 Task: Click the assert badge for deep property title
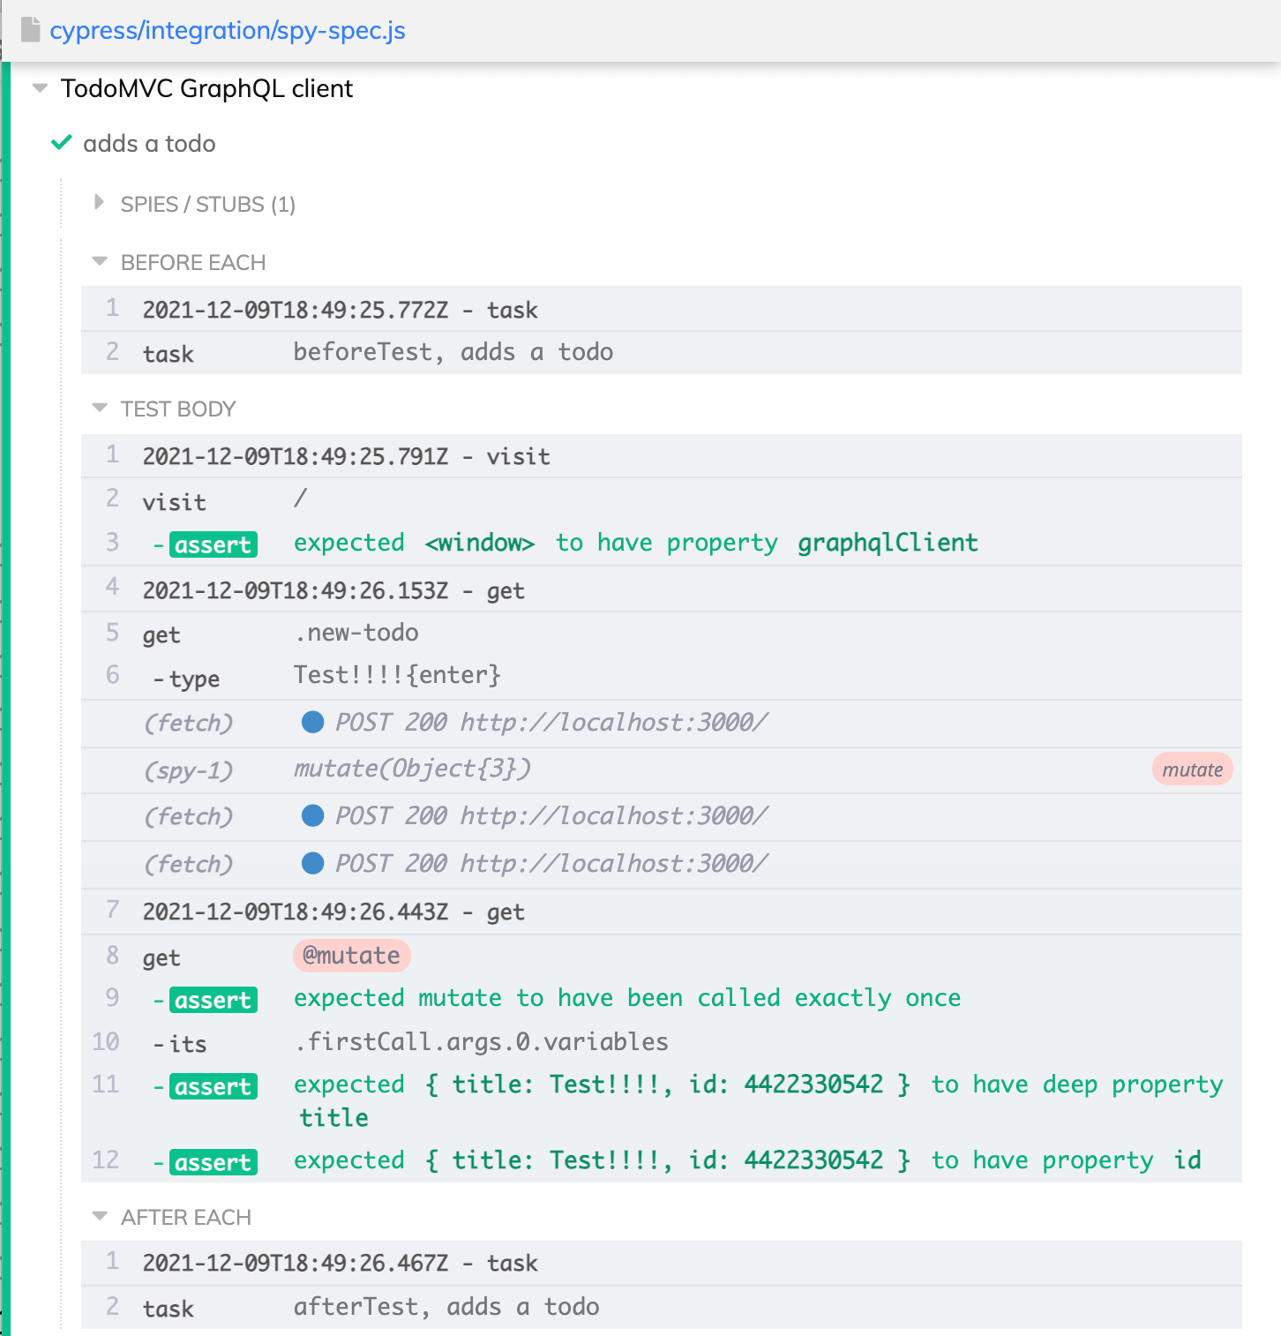coord(212,1086)
